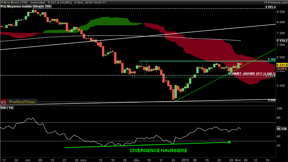Click the Prix Moyenne mobile (Simple 200) label
This screenshot has height=162, width=288.
(x=26, y=6)
